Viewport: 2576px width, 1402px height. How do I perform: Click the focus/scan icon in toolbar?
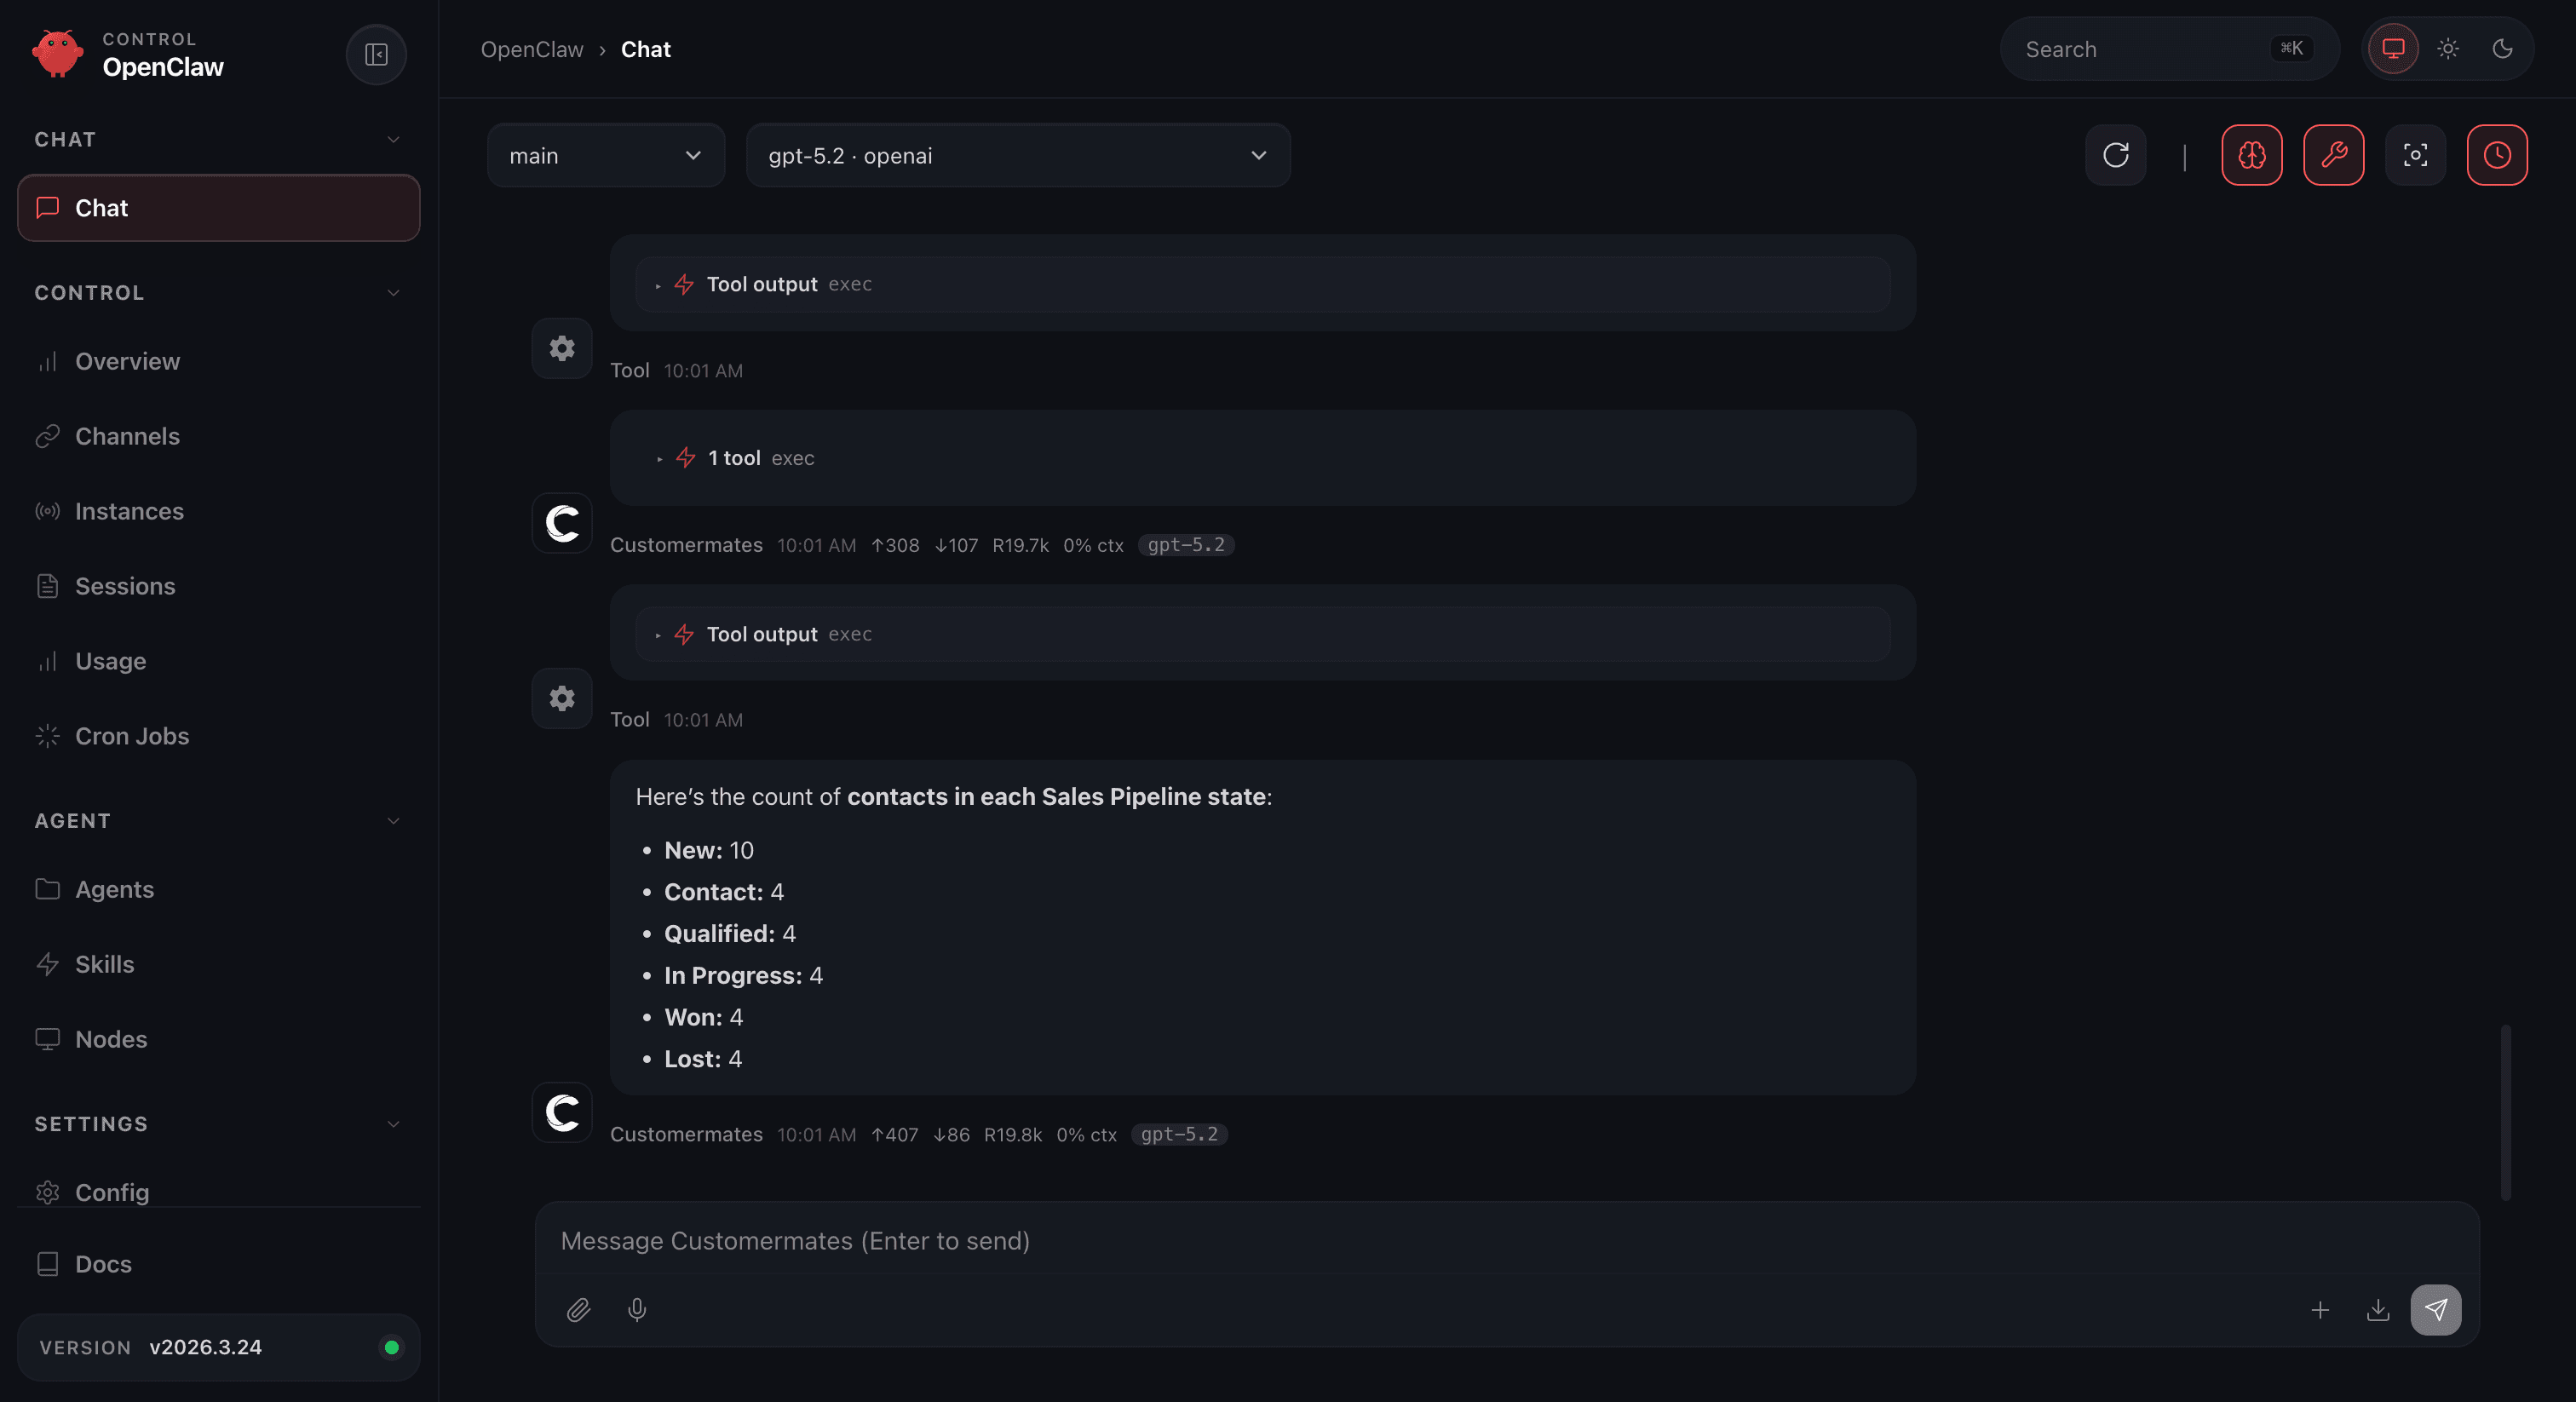click(x=2415, y=155)
